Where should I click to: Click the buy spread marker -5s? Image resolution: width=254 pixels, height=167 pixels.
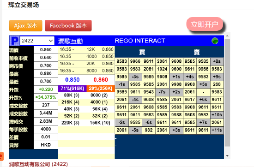pyautogui.click(x=135, y=130)
